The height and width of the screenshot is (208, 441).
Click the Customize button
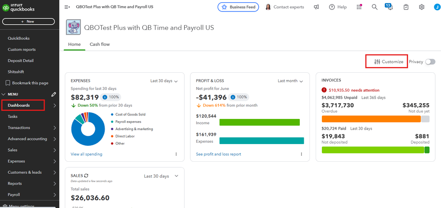[x=388, y=62]
